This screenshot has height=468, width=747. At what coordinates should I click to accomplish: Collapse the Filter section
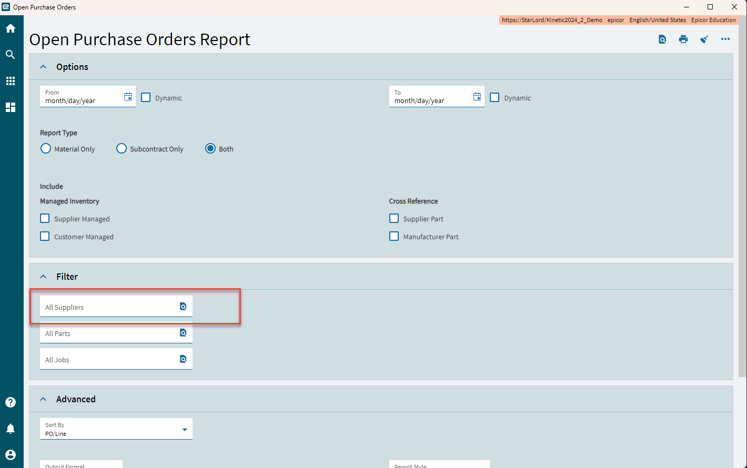[x=44, y=277]
